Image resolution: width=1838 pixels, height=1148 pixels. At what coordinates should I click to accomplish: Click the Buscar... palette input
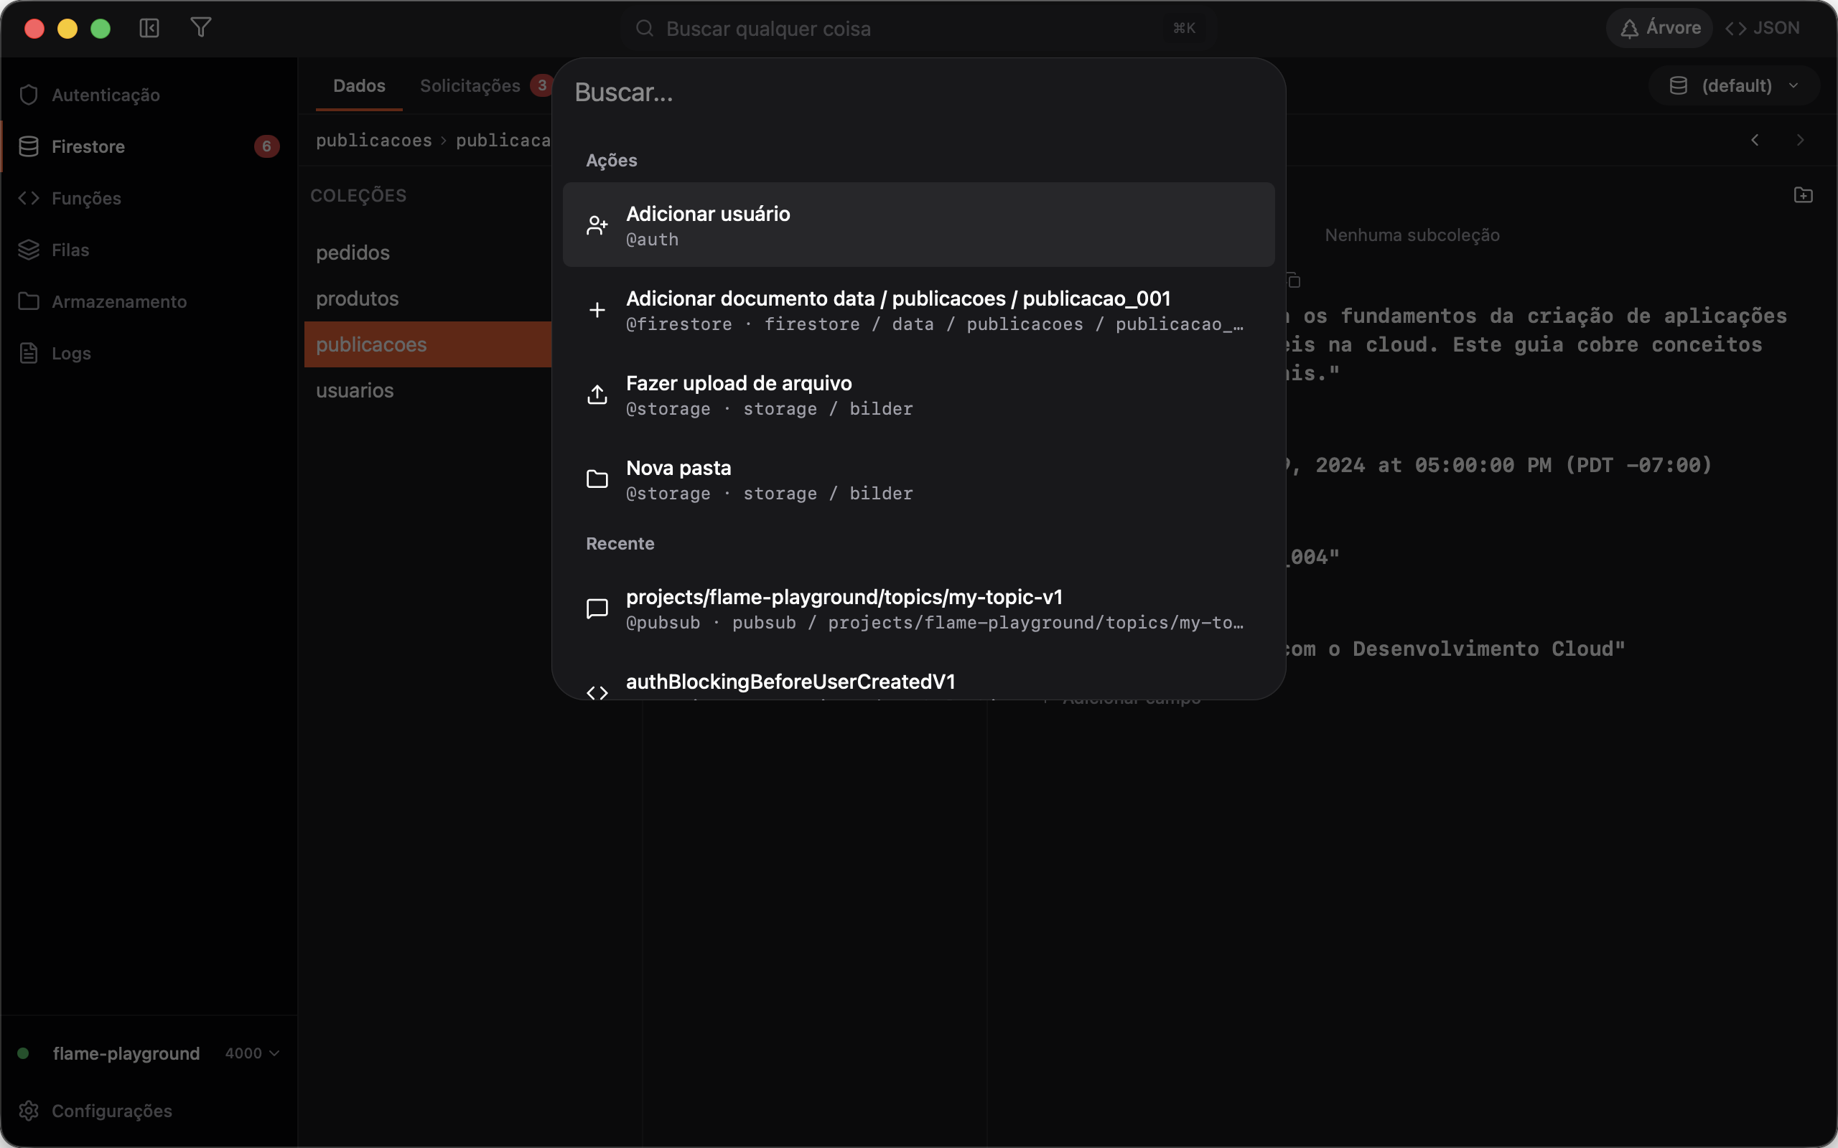point(918,92)
